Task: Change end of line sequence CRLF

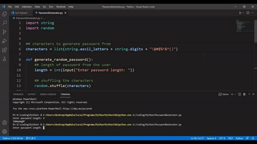Action: tap(230, 138)
